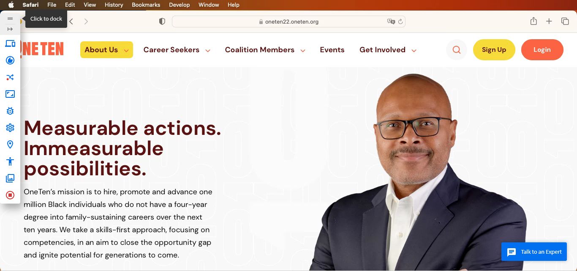577x271 pixels.
Task: Click the screenshot frame icon in sidebar
Action: (x=10, y=94)
